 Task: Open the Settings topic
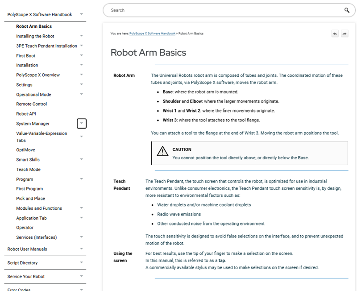click(24, 85)
